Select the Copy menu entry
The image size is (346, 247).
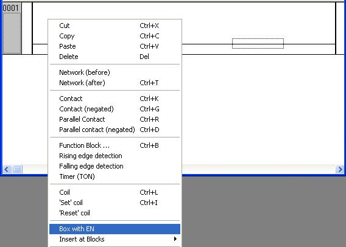115,36
